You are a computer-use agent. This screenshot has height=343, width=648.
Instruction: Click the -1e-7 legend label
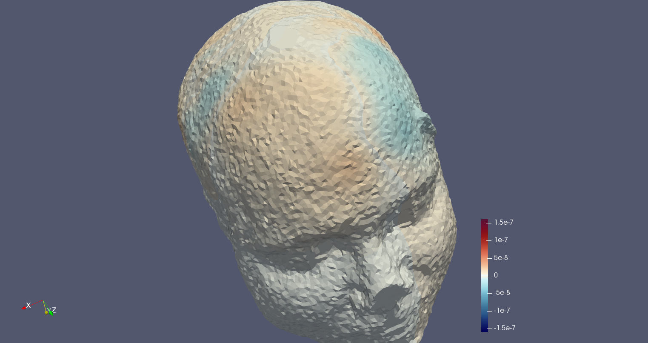[x=502, y=311]
